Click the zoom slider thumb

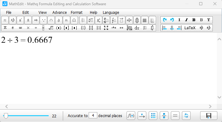point(6,116)
